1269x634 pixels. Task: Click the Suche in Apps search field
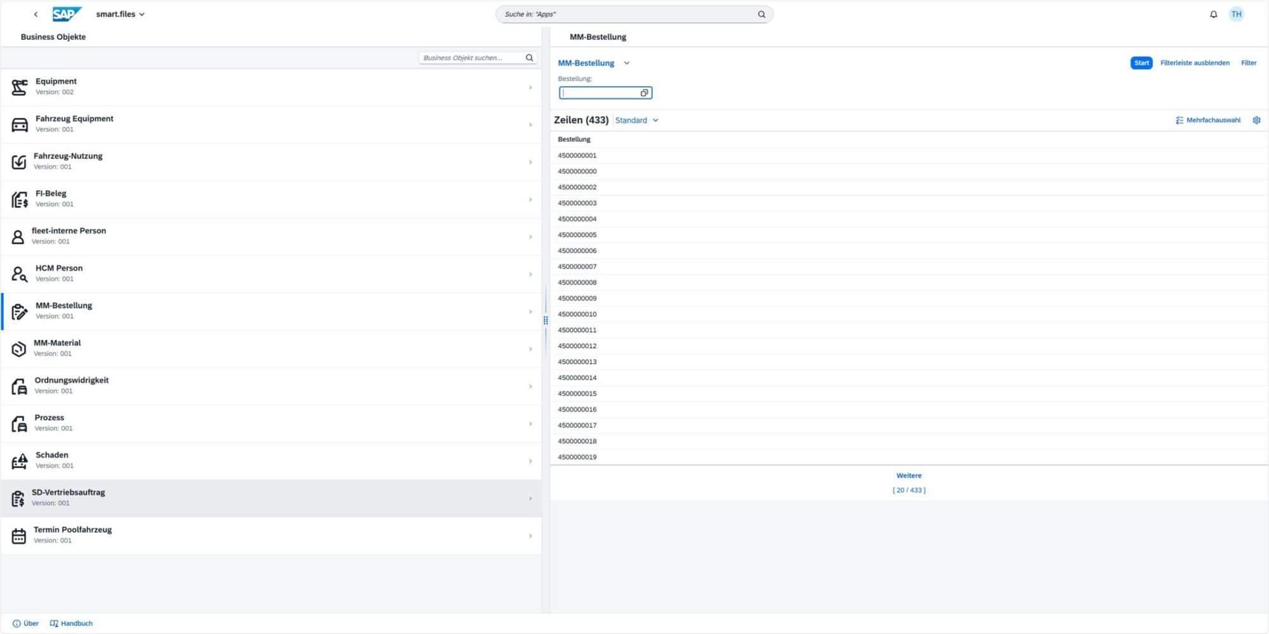628,14
